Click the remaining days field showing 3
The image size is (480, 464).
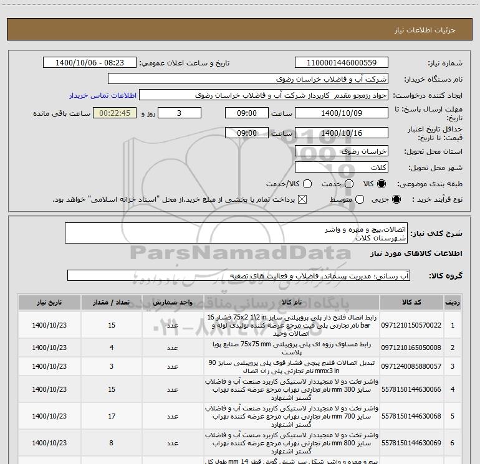coord(180,113)
